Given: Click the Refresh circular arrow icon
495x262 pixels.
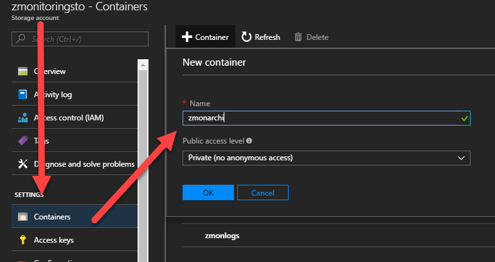Looking at the screenshot, I should pyautogui.click(x=246, y=37).
